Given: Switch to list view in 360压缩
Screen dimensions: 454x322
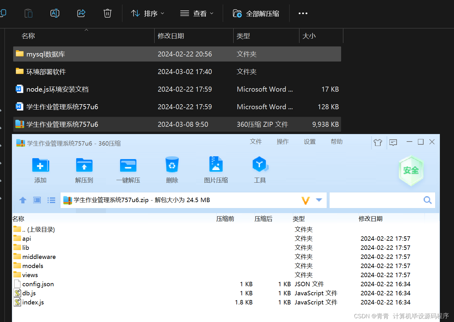Looking at the screenshot, I should click(51, 200).
